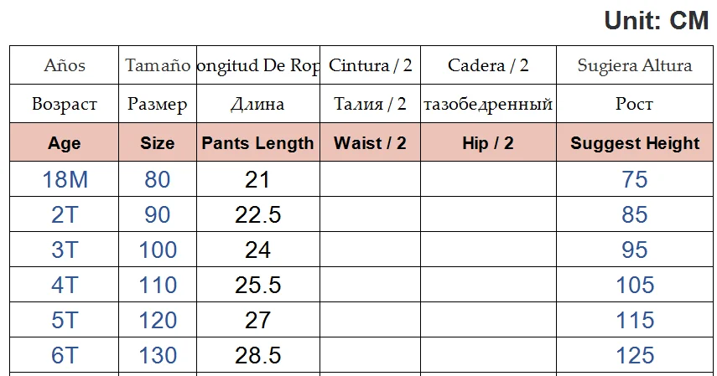Viewport: 717px width, 376px height.
Task: Select size value '130'
Action: pyautogui.click(x=157, y=355)
